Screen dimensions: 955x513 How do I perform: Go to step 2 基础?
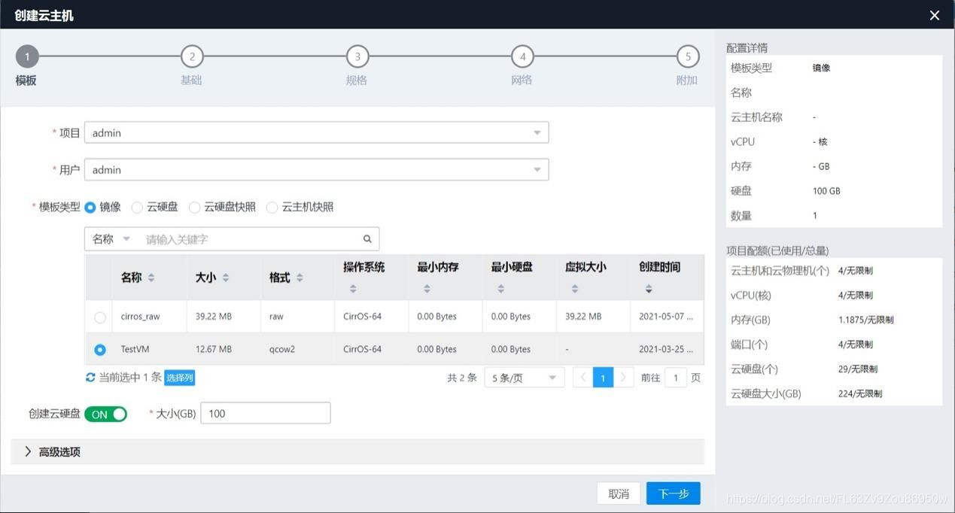pos(192,56)
